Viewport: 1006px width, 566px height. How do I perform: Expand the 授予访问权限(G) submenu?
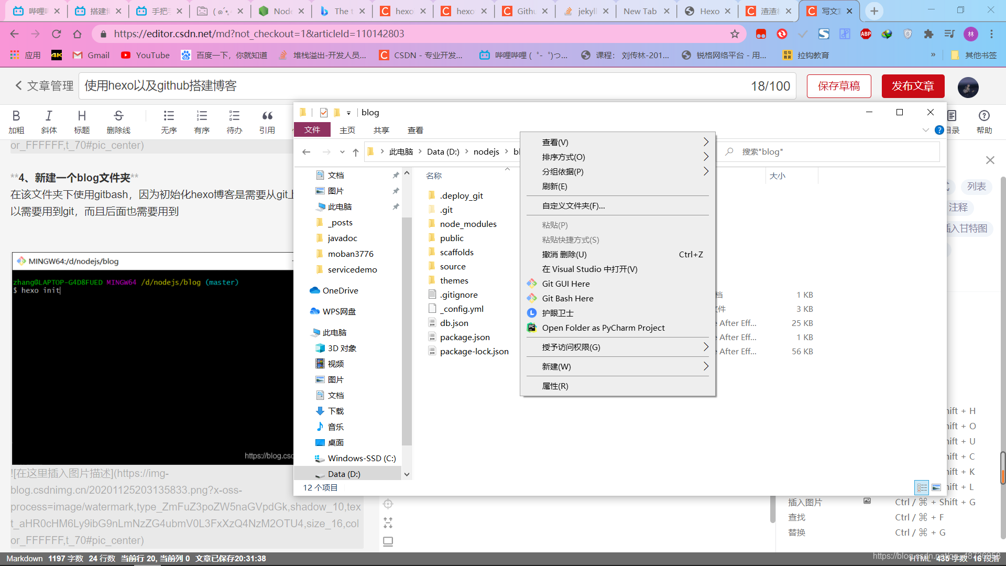tap(706, 347)
